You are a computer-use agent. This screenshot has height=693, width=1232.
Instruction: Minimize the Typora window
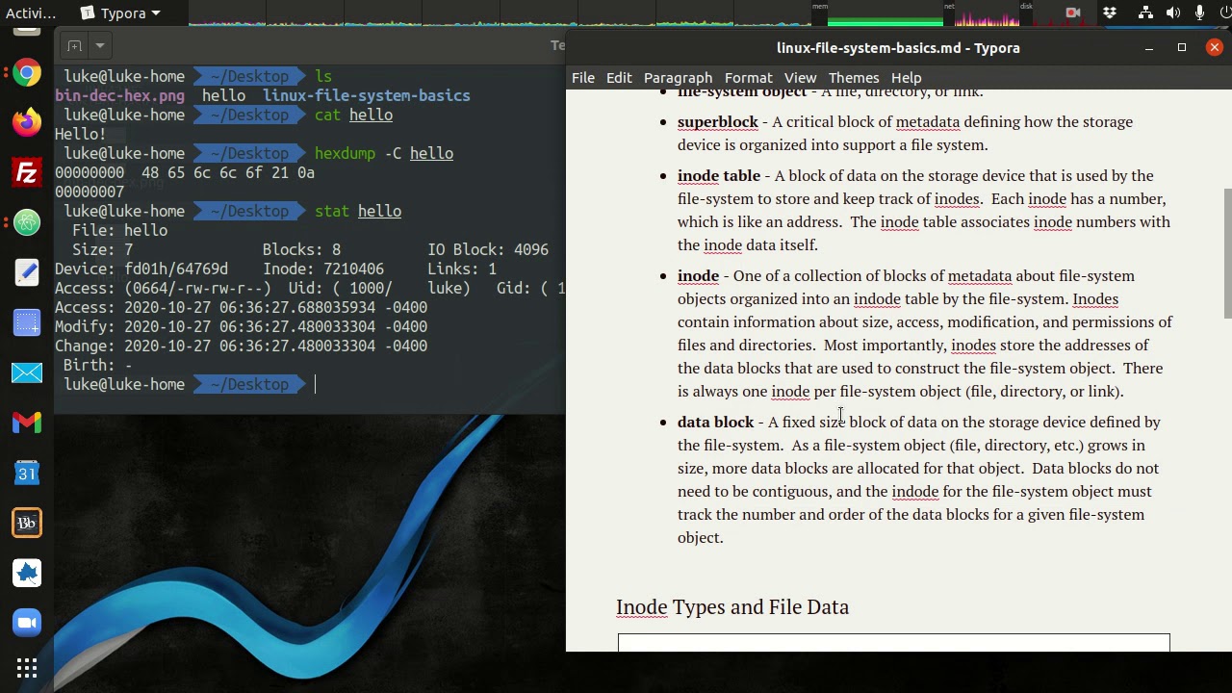1149,47
